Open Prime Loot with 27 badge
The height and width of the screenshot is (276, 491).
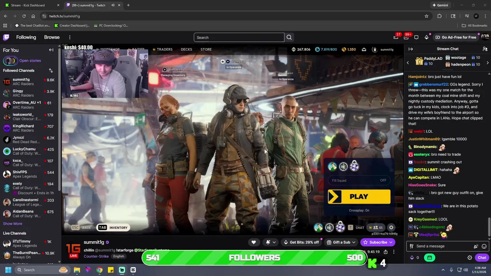coord(396,37)
